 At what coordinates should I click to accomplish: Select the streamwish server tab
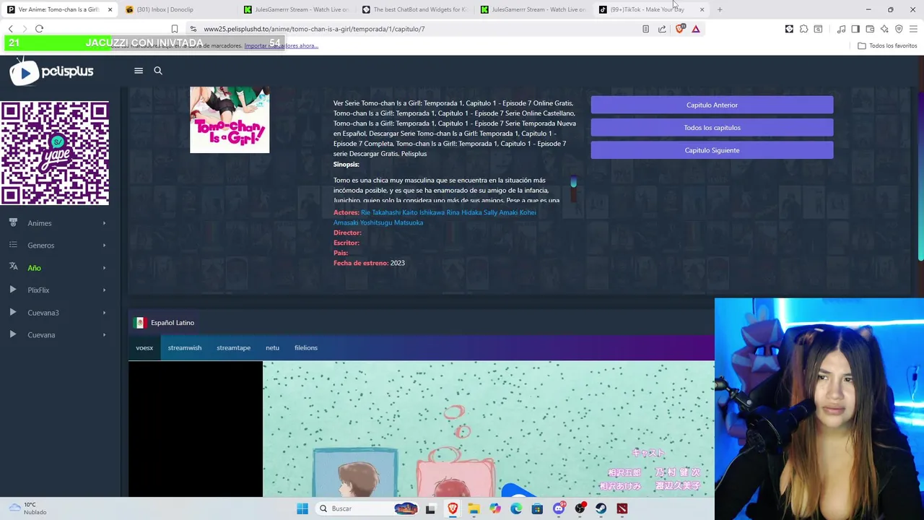coord(185,348)
